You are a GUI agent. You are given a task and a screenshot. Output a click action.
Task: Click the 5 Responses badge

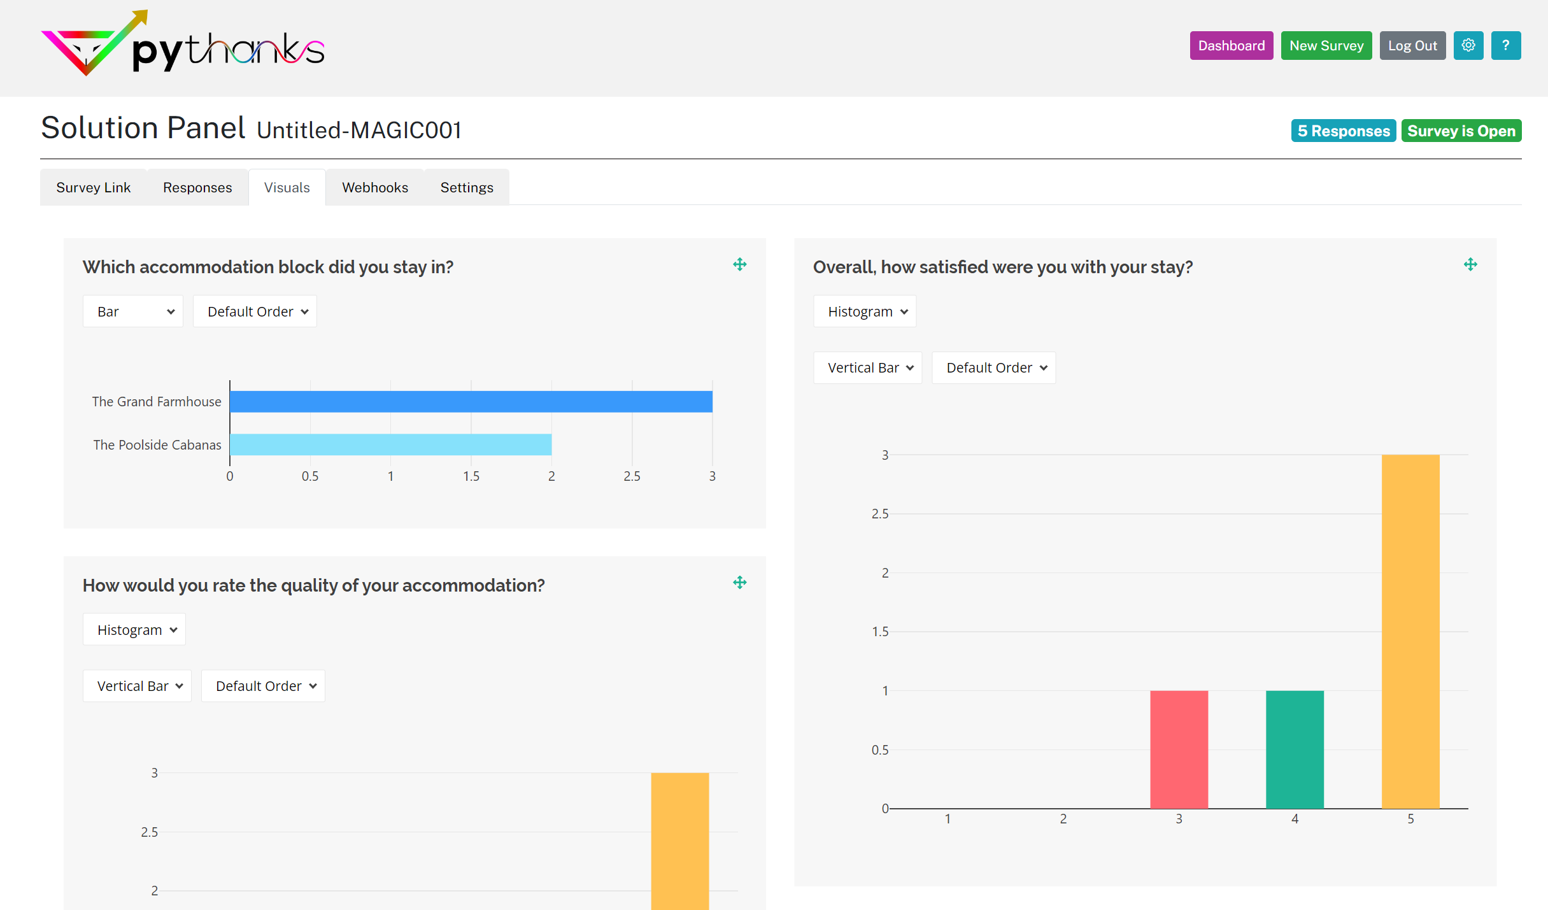pyautogui.click(x=1343, y=131)
